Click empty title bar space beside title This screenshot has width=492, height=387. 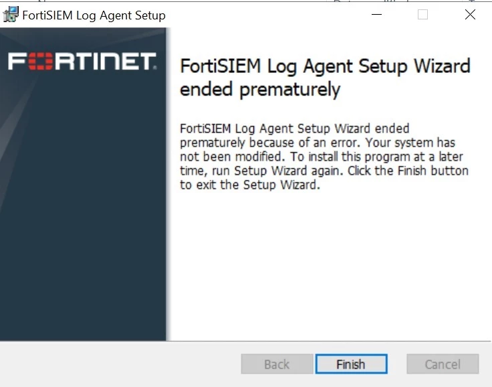coord(267,15)
